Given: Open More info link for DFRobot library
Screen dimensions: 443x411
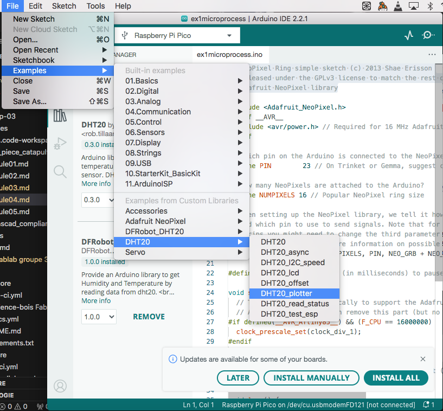Looking at the screenshot, I should (x=96, y=301).
